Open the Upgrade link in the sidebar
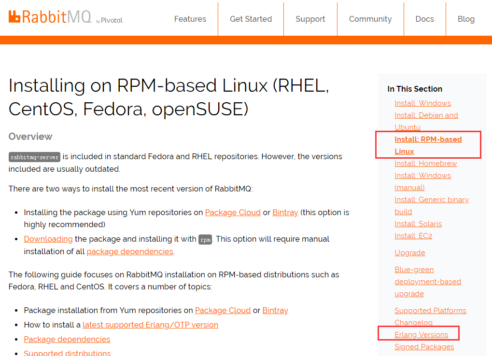 (x=410, y=253)
